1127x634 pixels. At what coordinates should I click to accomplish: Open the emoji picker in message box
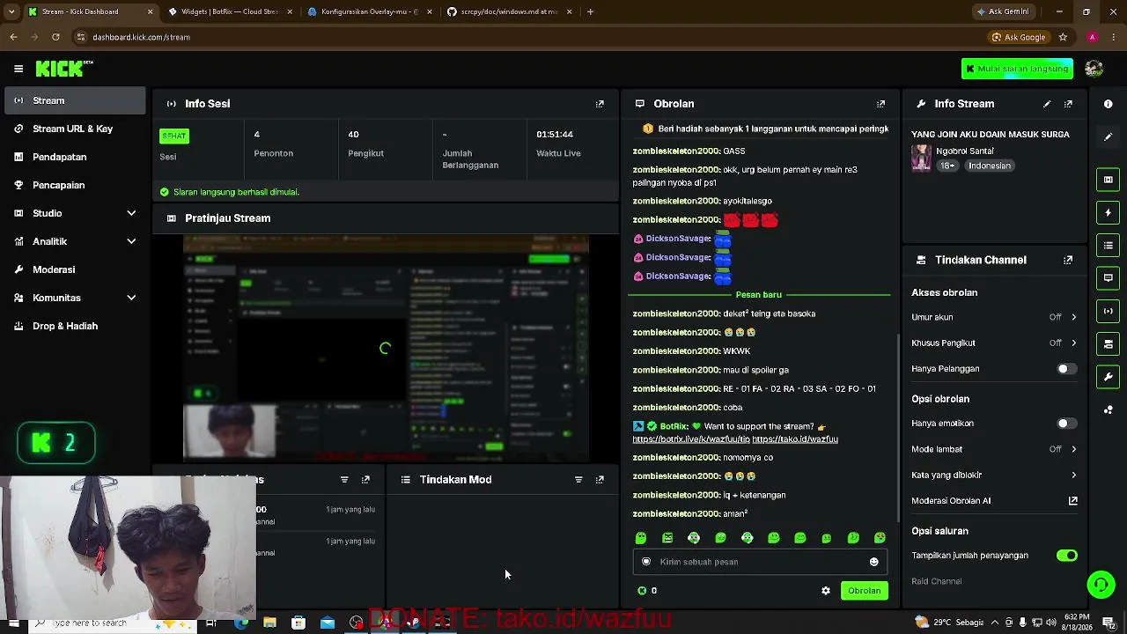(x=873, y=562)
